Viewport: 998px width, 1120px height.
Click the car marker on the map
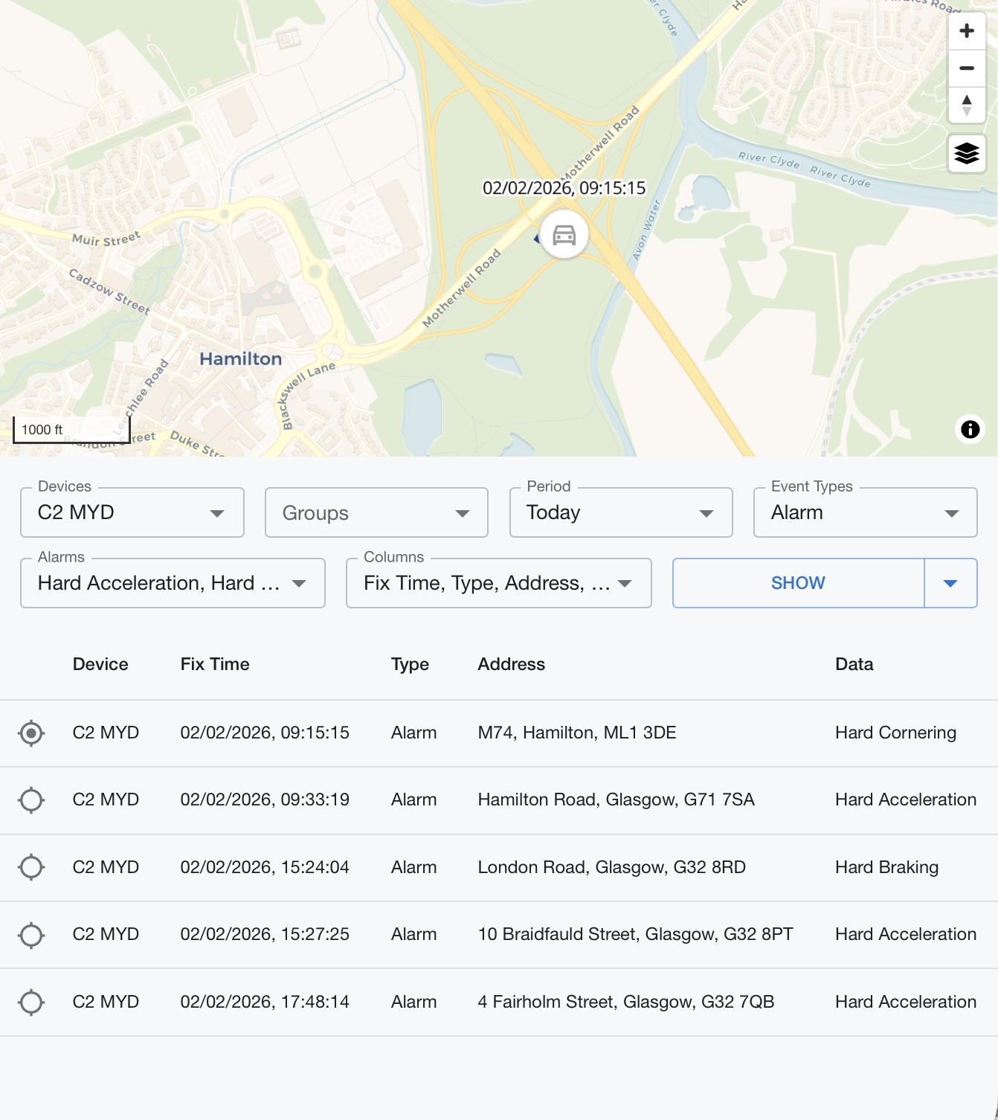point(564,235)
